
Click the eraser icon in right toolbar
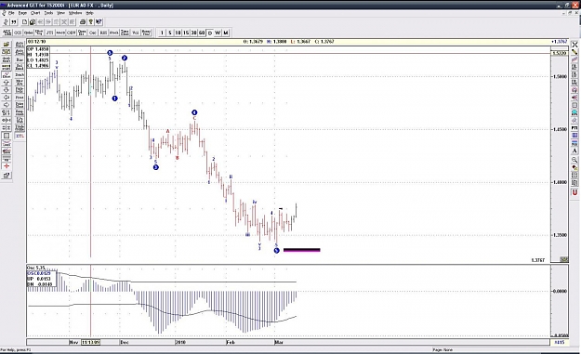click(x=574, y=121)
